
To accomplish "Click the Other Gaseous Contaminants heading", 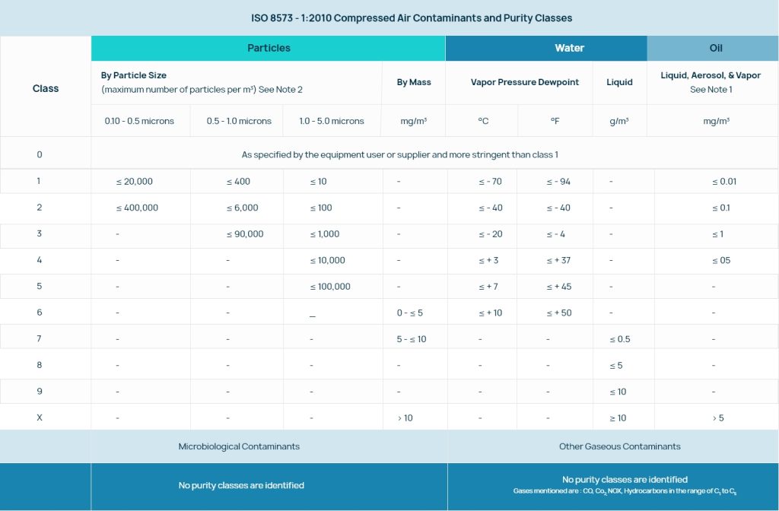I will (619, 446).
